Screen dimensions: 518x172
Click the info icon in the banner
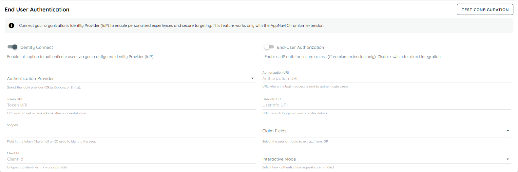11,26
